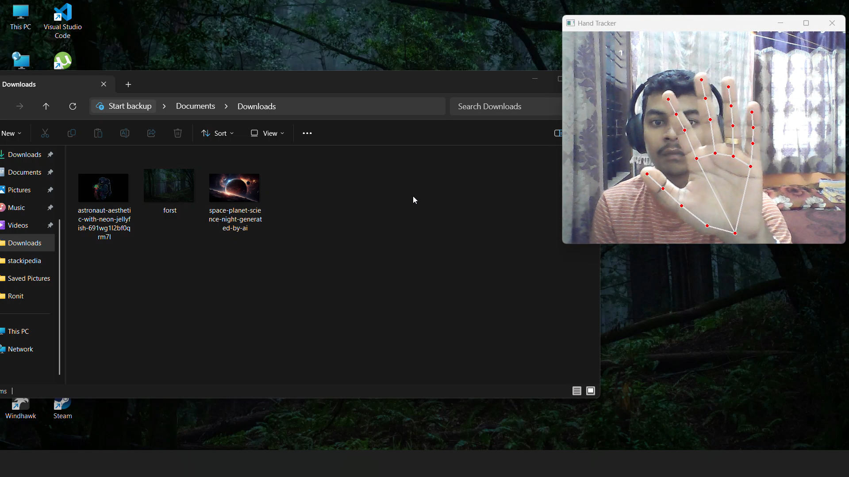Screen dimensions: 849x477
Task: Select the astronaut-aesthetic image thumbnail
Action: click(104, 188)
